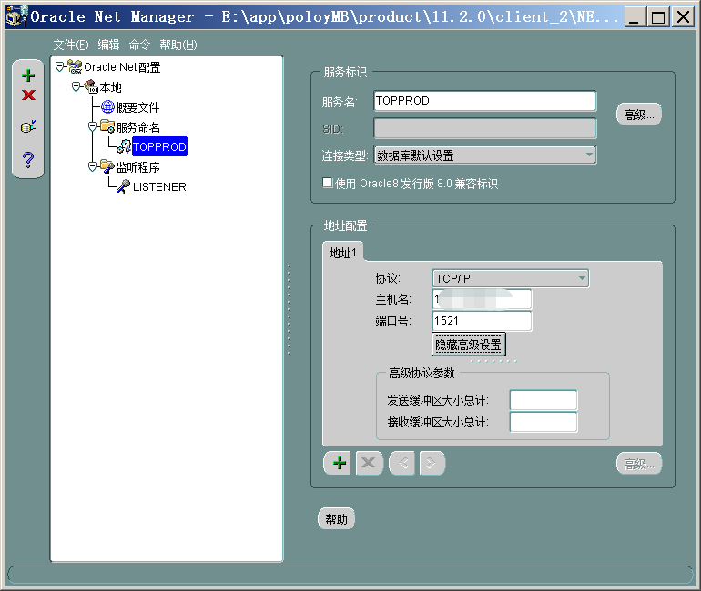
Task: Click the Oracle Net configuration root icon
Action: point(75,67)
